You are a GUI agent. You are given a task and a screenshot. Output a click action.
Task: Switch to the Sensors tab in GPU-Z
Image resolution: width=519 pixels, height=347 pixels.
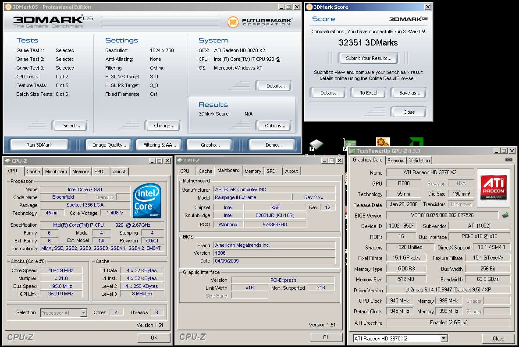tap(396, 160)
